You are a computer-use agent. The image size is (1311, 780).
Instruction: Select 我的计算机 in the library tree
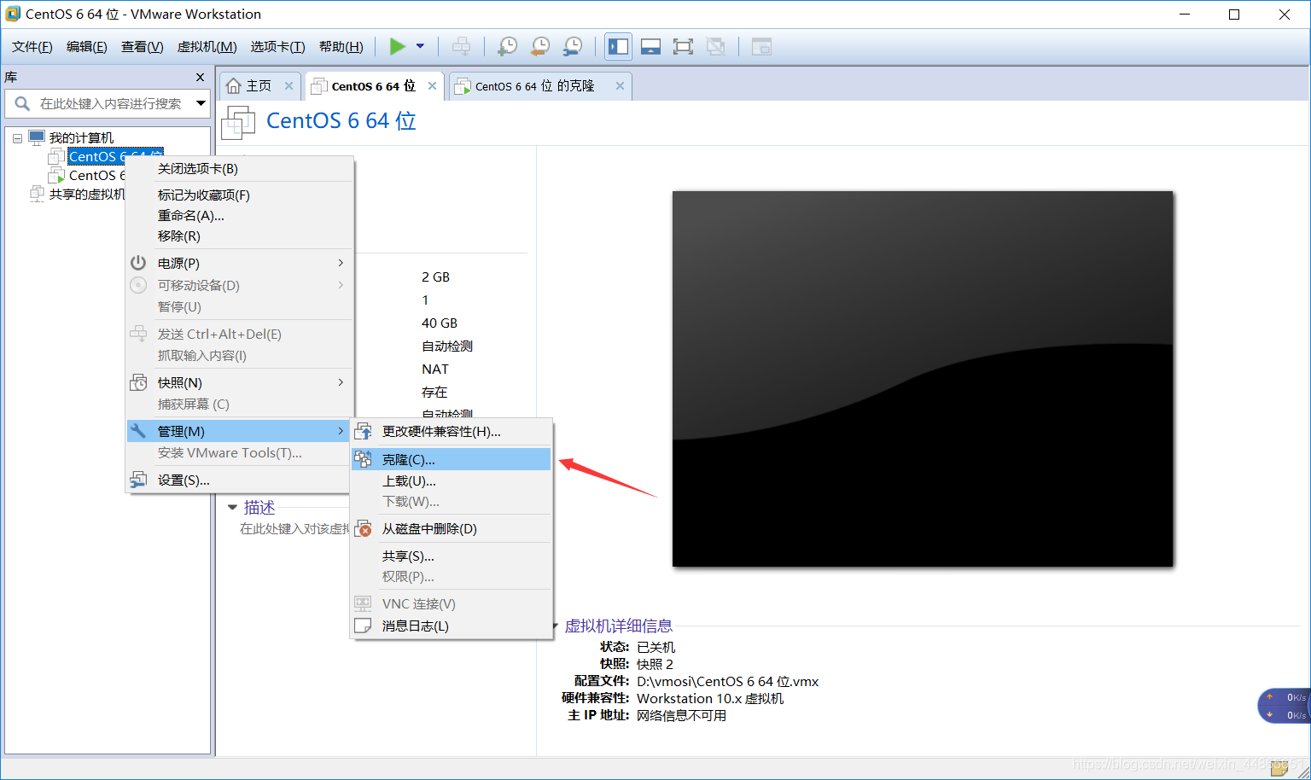tap(81, 137)
